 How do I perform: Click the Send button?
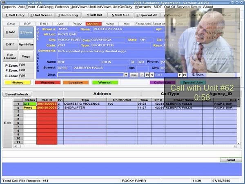(x=231, y=160)
